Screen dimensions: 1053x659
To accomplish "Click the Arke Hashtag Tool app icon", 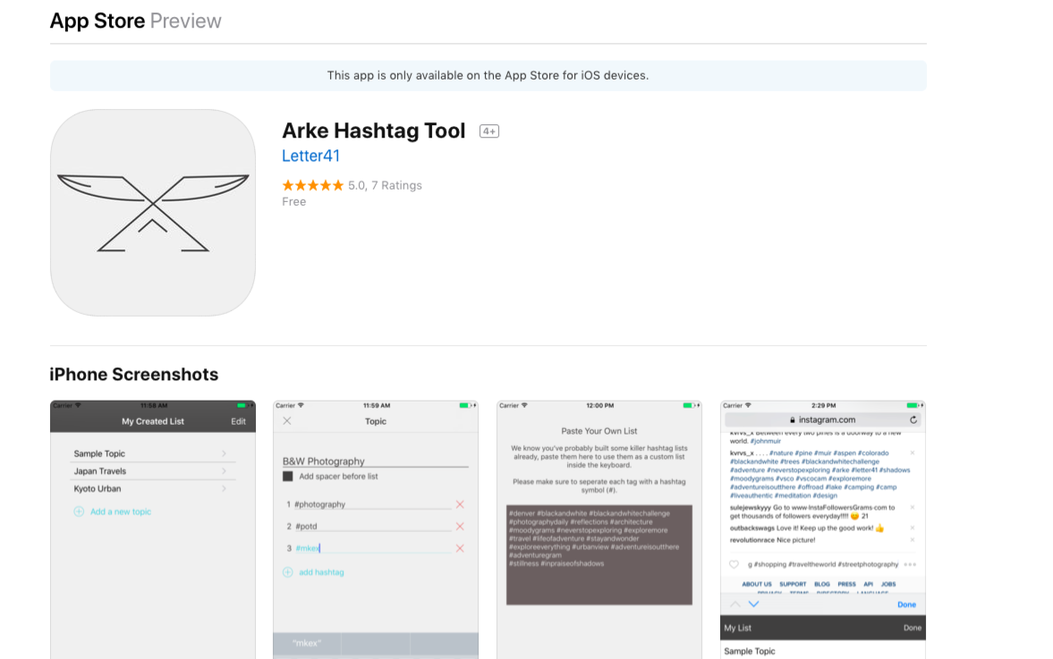I will click(153, 213).
